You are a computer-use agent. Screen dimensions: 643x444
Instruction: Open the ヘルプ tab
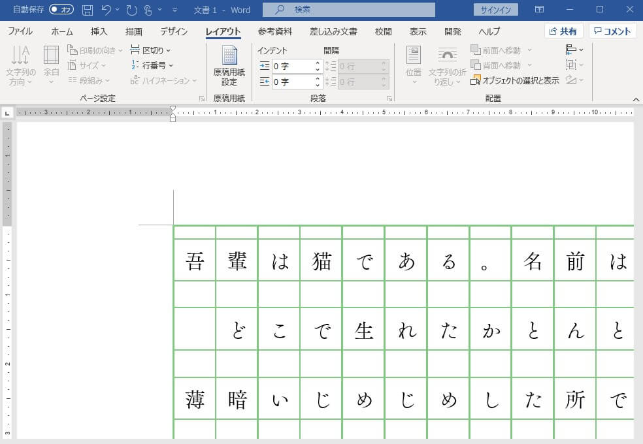489,31
